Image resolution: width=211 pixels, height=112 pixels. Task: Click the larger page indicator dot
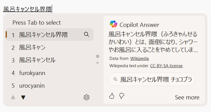98,56
